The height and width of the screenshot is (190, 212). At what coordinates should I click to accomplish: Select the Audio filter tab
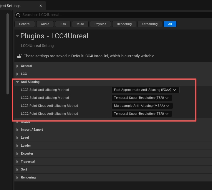point(45,24)
